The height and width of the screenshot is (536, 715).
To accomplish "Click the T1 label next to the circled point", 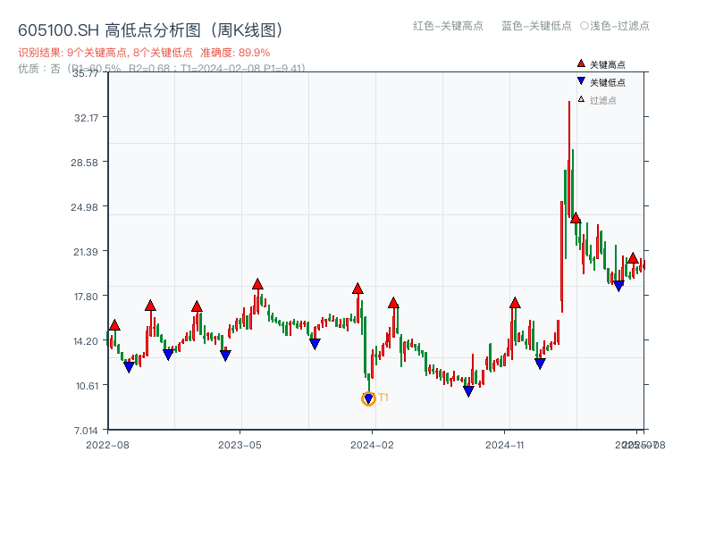I will 383,396.
